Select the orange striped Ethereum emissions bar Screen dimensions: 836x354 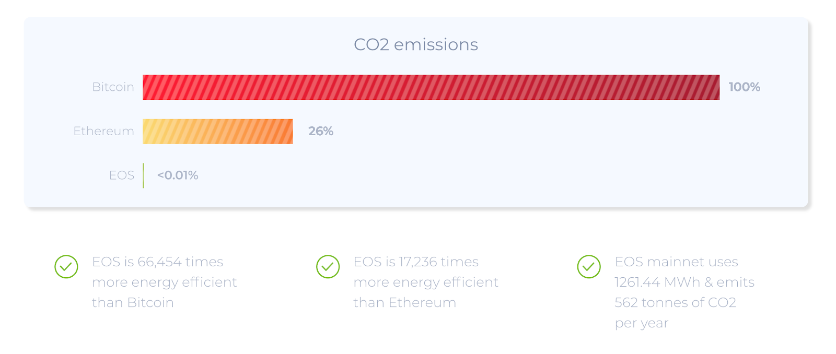217,132
